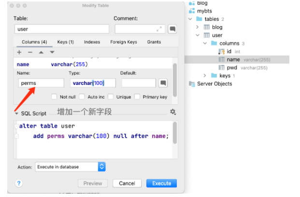The width and height of the screenshot is (300, 197).
Task: Expand the blog table node
Action: 198,27
